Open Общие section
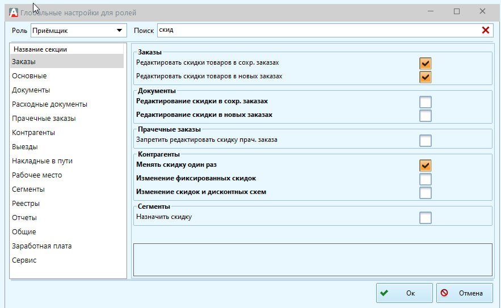Screen dimensions: 501x308 [67, 231]
